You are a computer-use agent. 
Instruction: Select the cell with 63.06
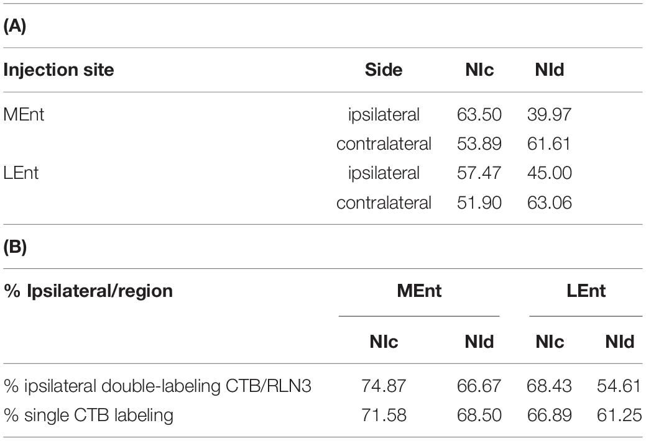pos(549,202)
